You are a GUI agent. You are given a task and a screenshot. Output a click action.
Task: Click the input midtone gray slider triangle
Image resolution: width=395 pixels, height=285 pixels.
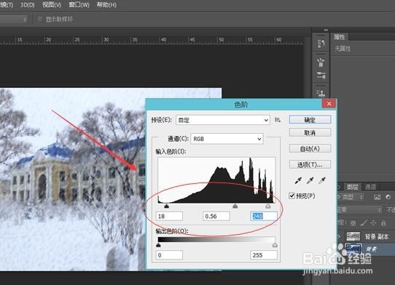[235, 206]
